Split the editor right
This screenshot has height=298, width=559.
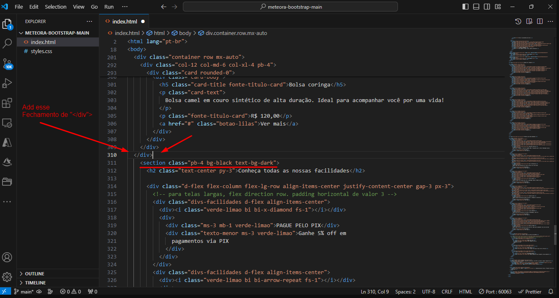click(539, 21)
